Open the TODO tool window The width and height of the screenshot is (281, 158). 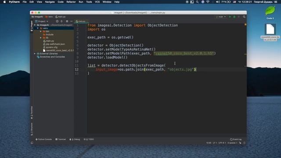(89, 139)
